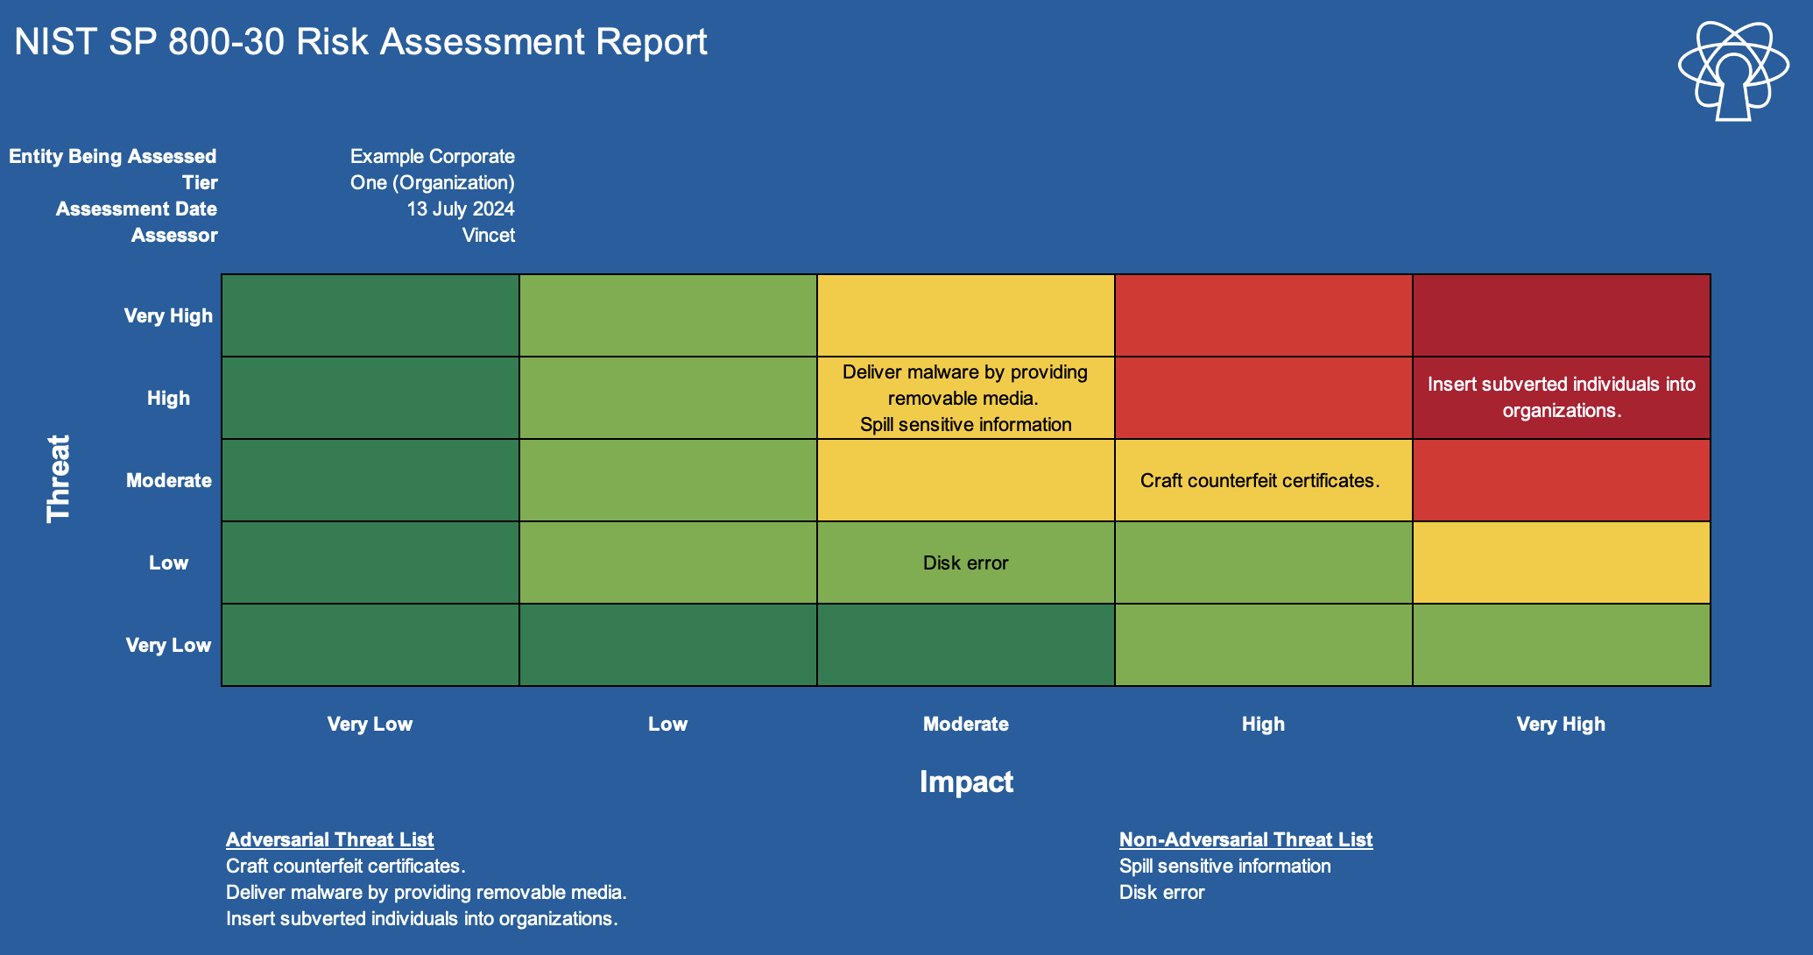Select the assessor name 'Vincet'
Screen dimensions: 1813x955
point(488,235)
